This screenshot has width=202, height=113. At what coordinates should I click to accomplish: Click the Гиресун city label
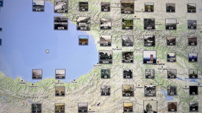33,87
